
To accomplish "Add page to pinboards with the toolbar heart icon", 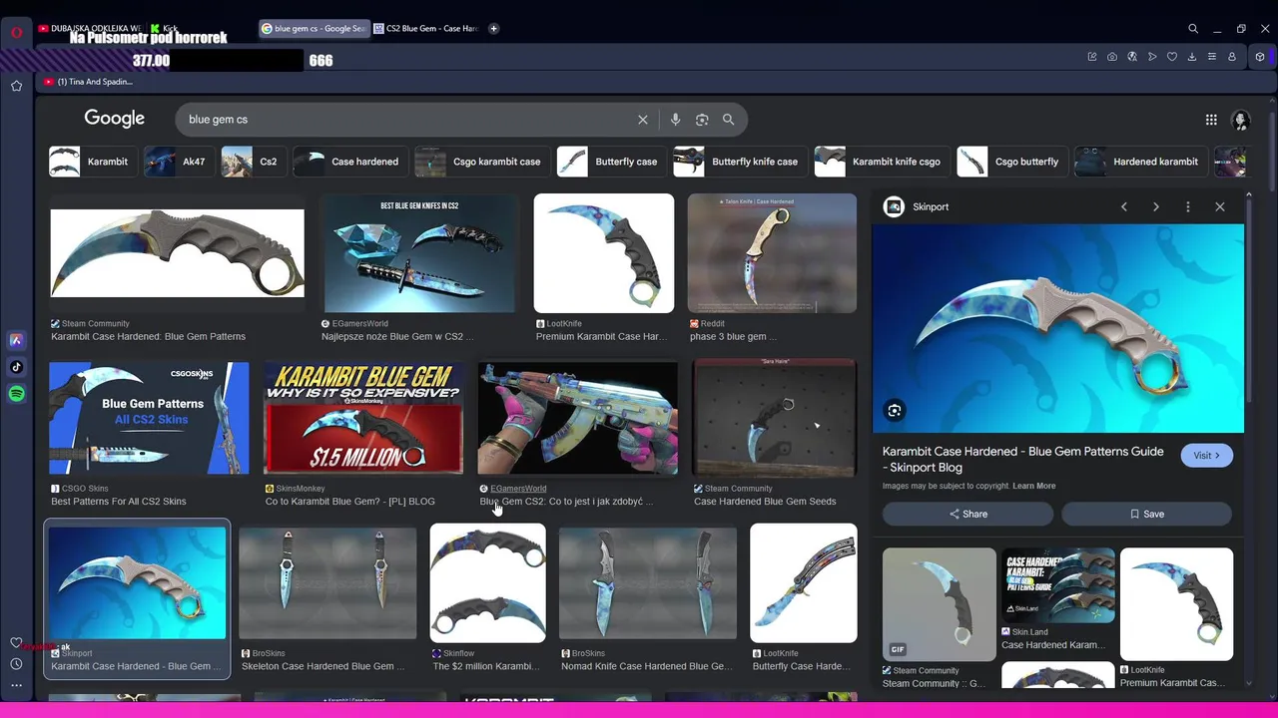I will [1172, 57].
